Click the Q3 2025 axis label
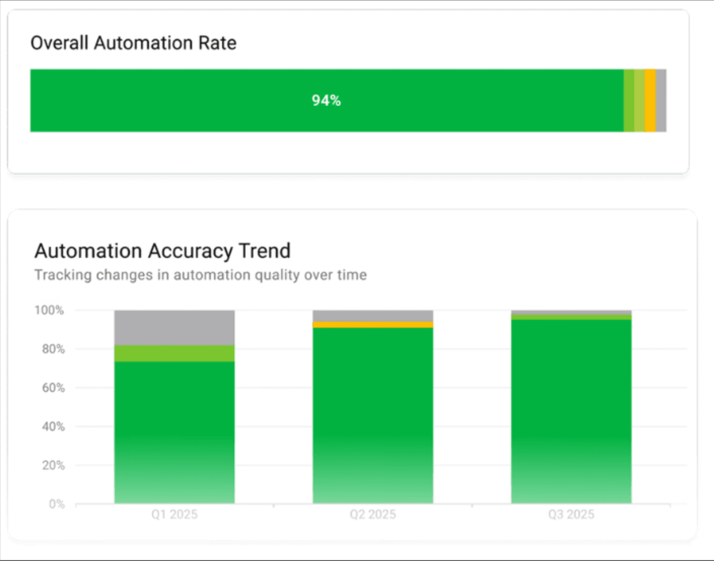Image resolution: width=714 pixels, height=561 pixels. [571, 514]
